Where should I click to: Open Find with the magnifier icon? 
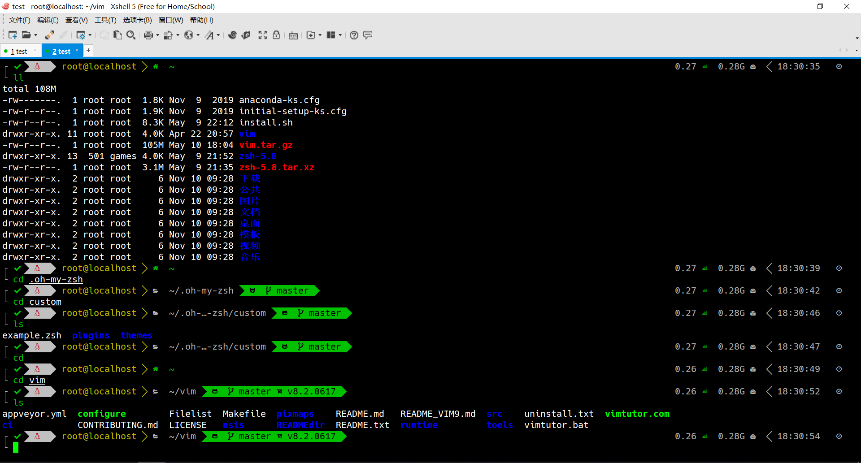131,35
